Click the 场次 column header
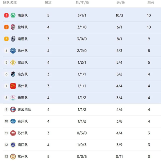Screen dimensions: 162x163 [x=48, y=3]
